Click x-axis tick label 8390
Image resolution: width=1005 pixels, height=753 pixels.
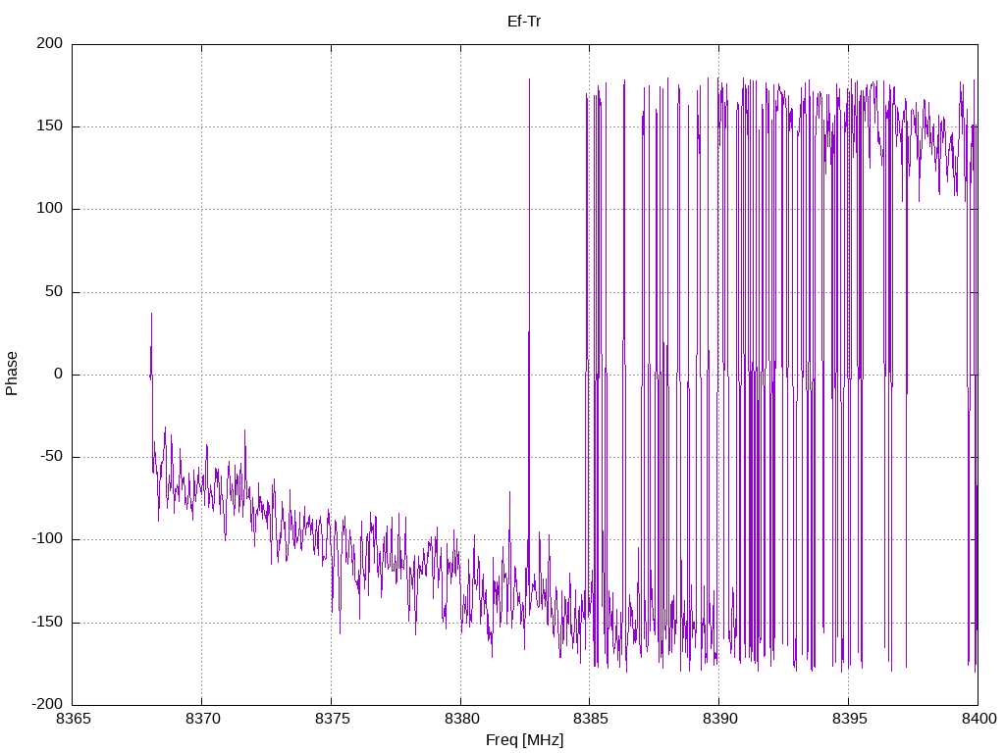719,719
